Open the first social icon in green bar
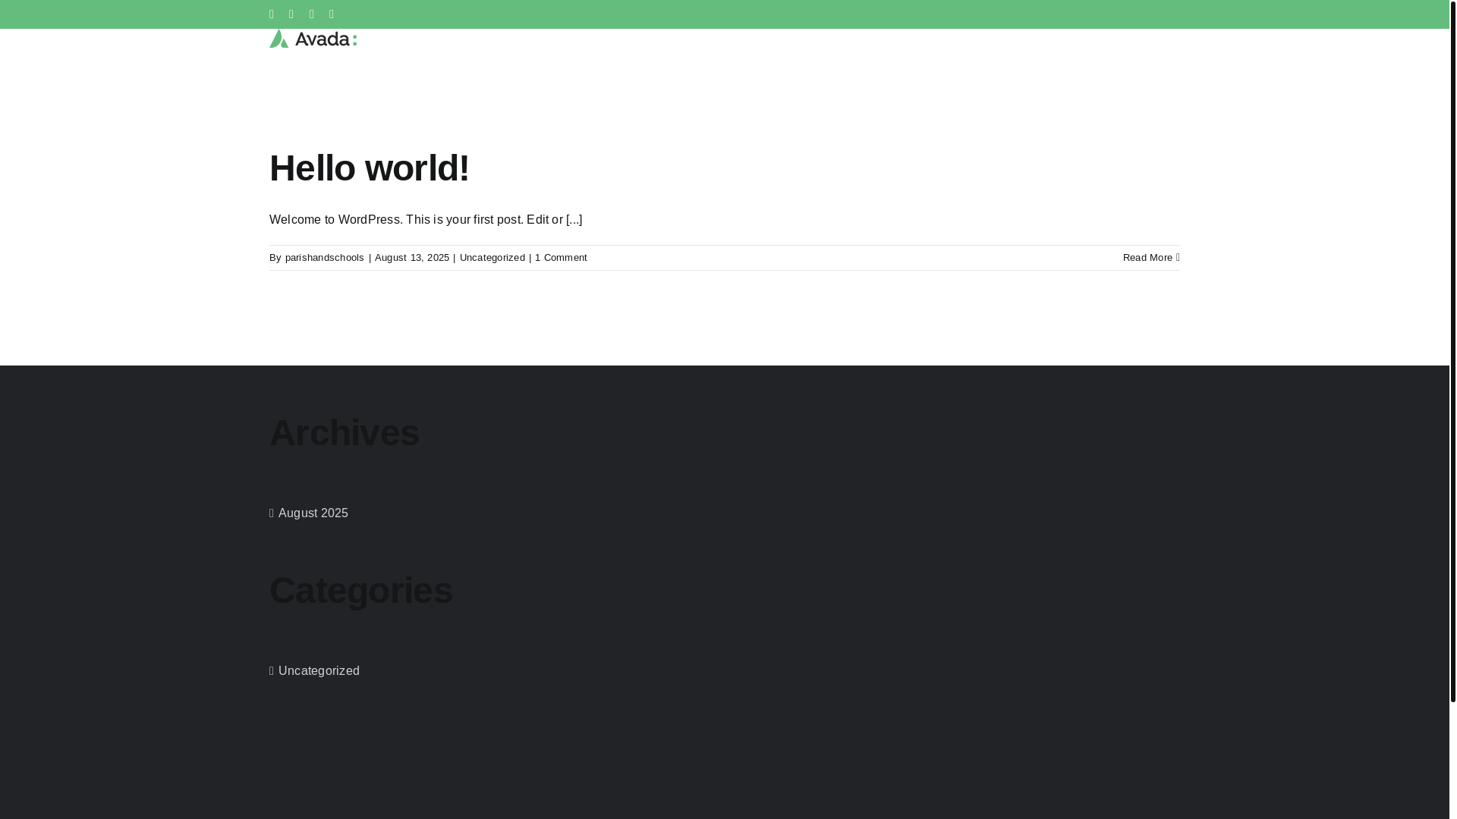This screenshot has height=819, width=1457. (x=272, y=14)
